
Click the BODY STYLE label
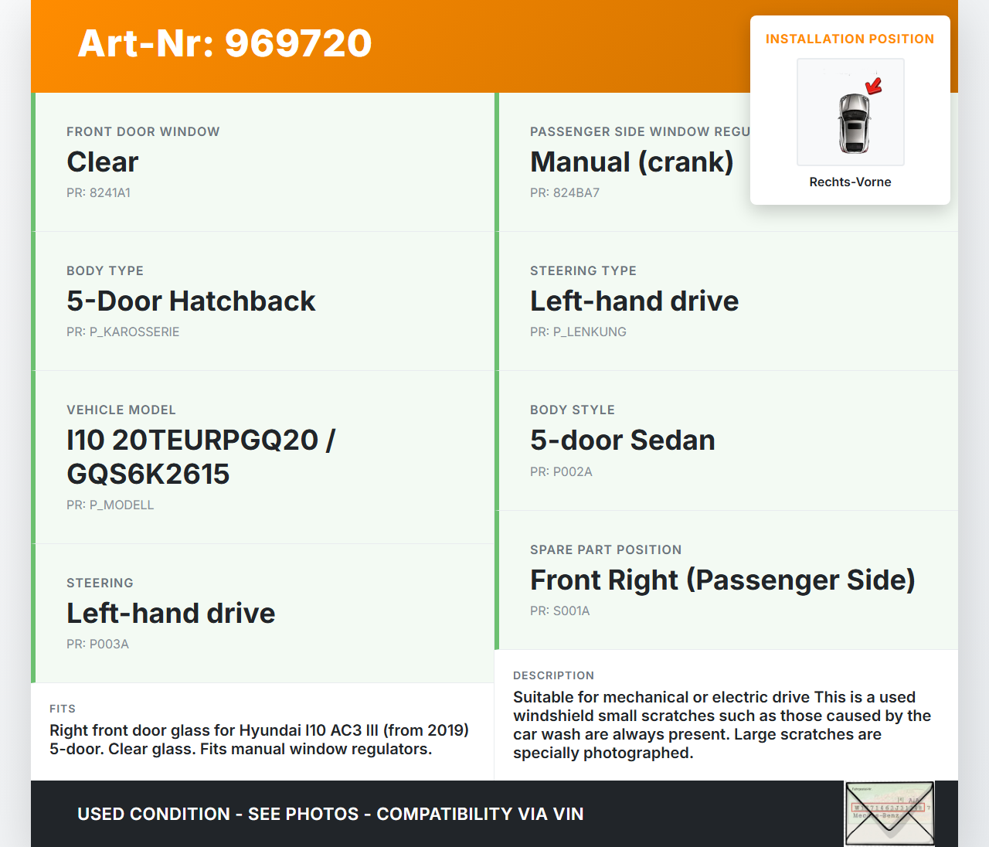pos(573,410)
